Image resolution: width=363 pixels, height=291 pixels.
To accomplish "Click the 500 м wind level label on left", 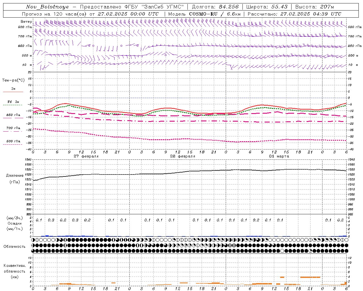I will point(27,55).
